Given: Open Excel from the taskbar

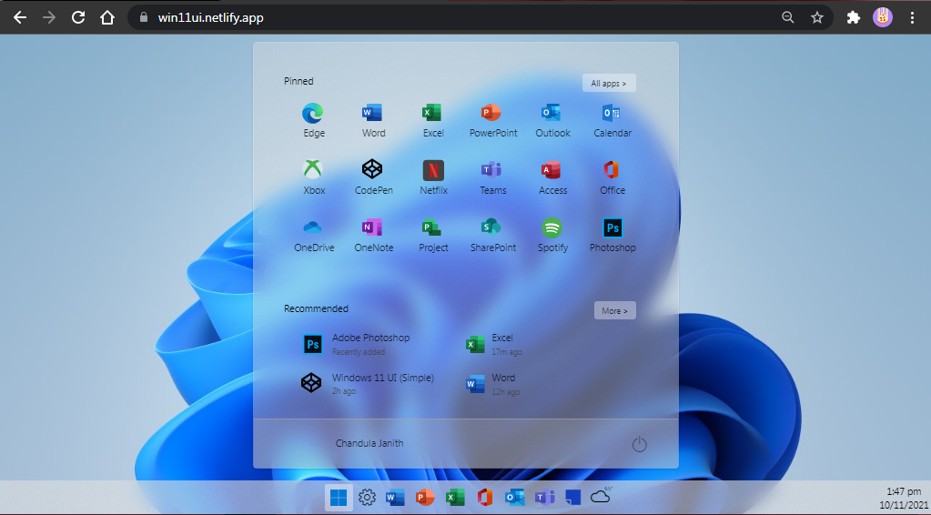Looking at the screenshot, I should click(455, 497).
